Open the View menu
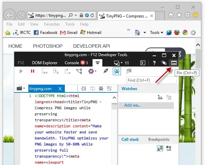This screenshot has height=165, width=205. (34, 24)
